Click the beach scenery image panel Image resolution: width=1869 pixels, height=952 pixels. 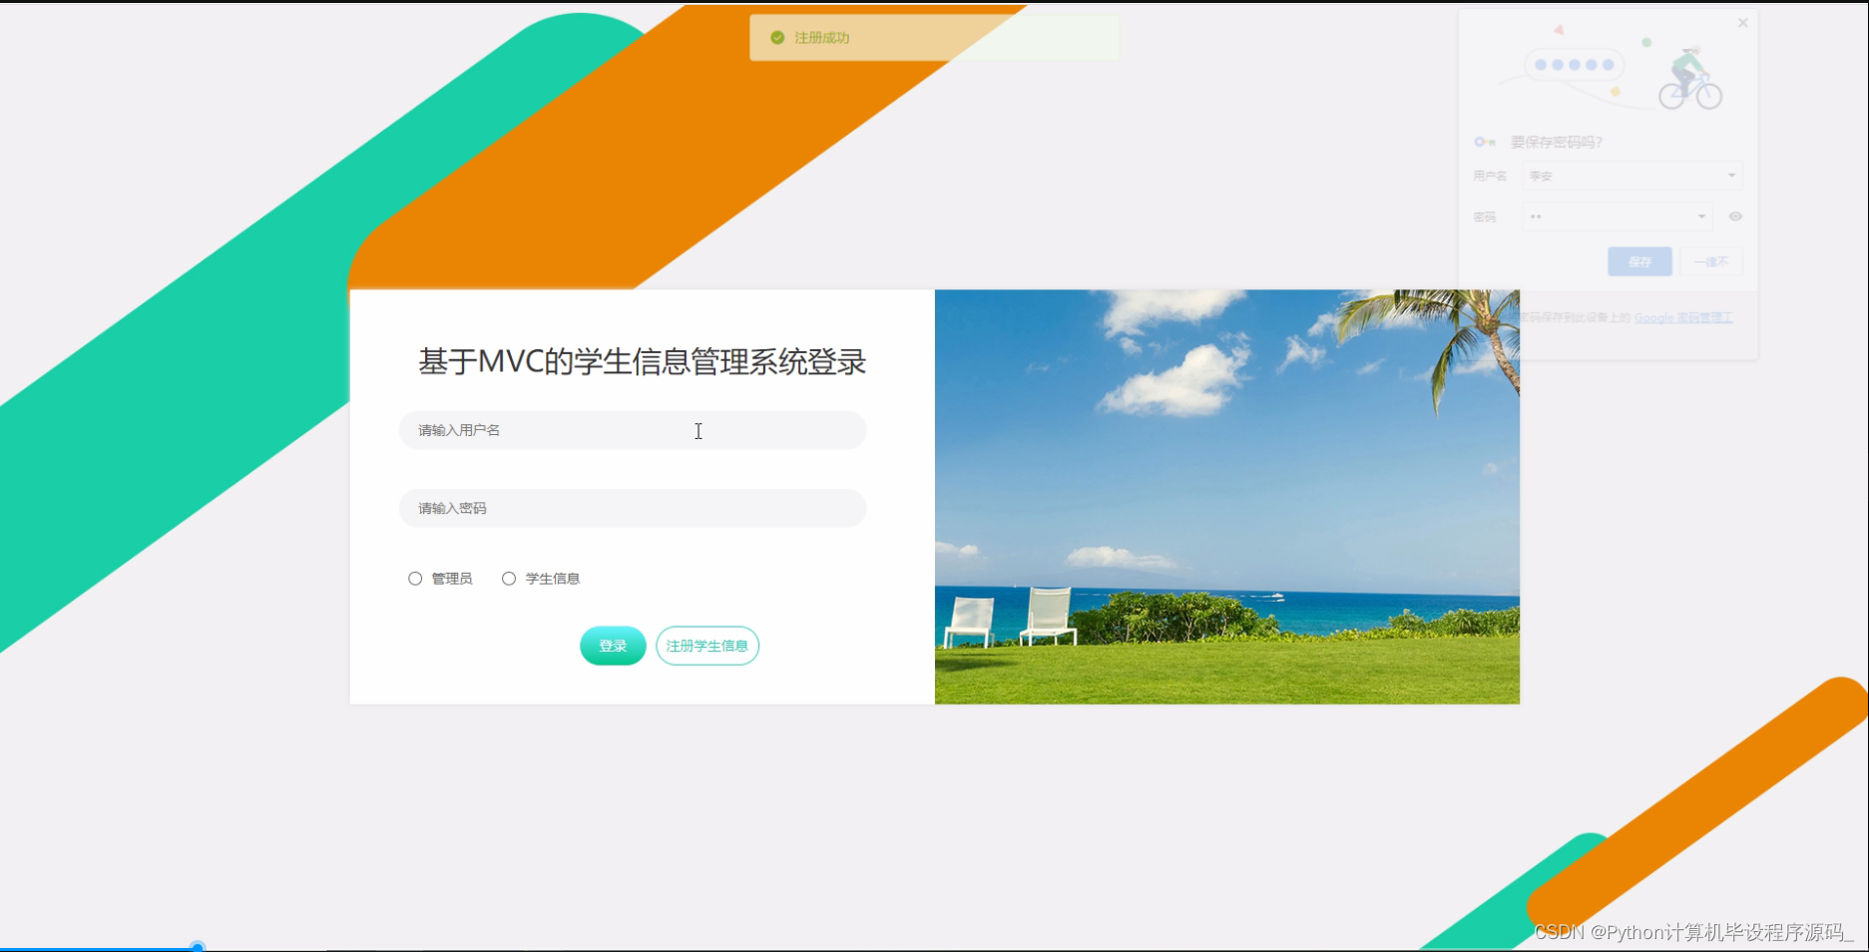(x=1226, y=496)
